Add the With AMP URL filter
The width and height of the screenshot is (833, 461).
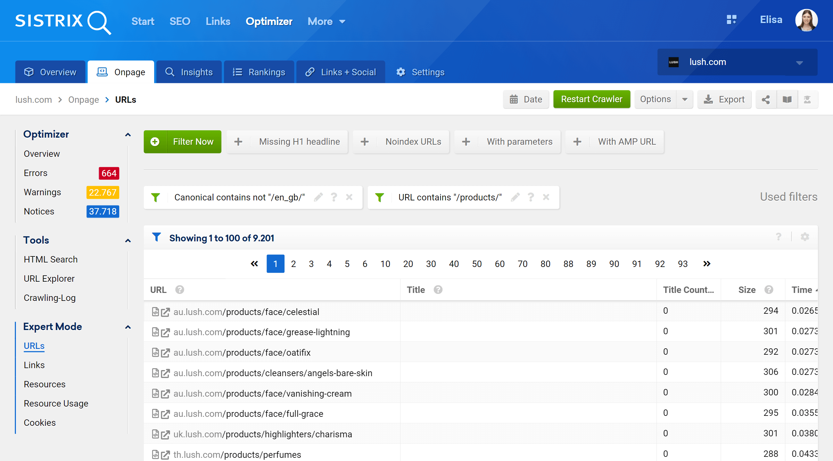pyautogui.click(x=615, y=142)
